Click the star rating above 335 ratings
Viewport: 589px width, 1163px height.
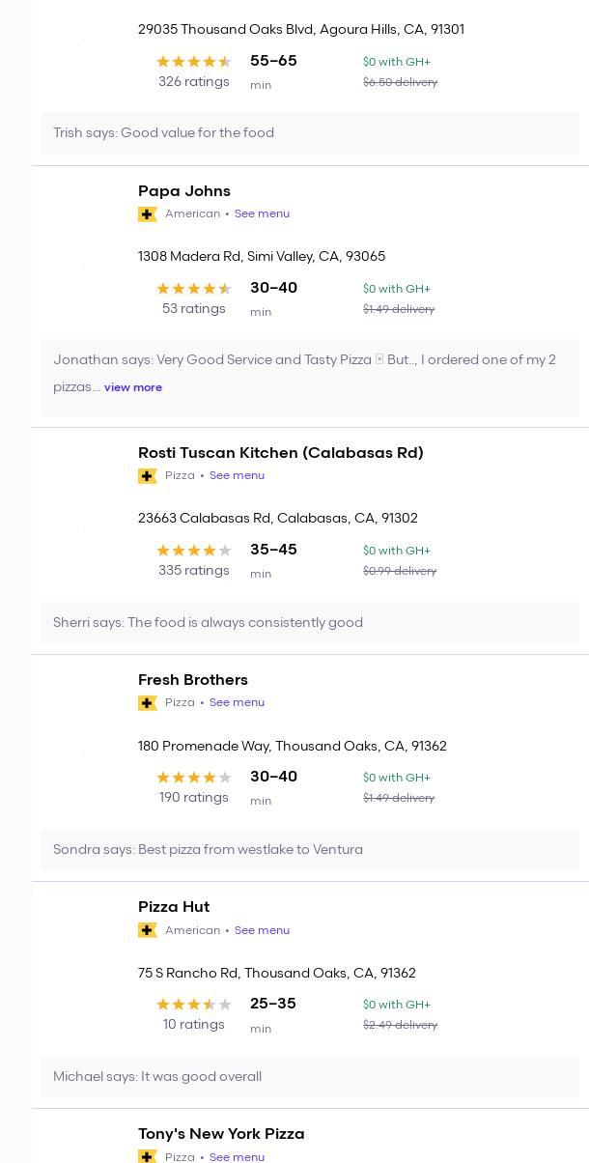tap(193, 551)
